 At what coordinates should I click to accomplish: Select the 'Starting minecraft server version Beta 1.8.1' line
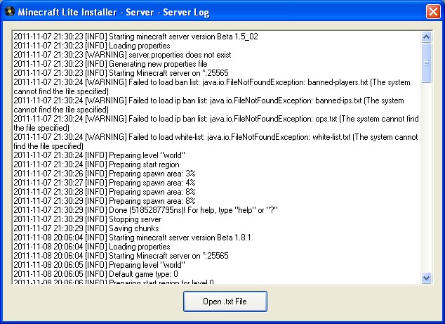132,238
